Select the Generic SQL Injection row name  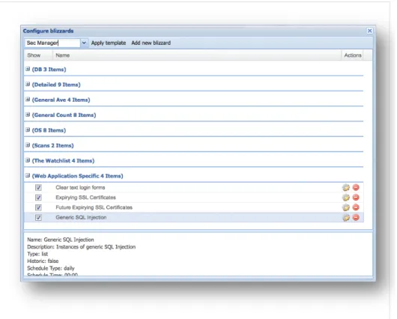[81, 217]
